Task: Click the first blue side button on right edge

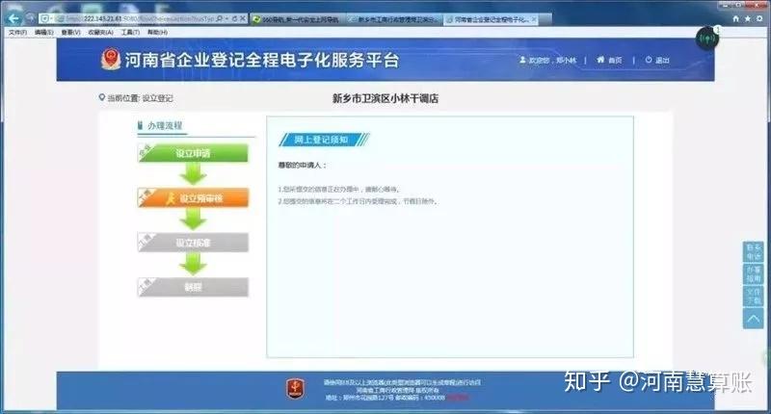Action: coord(753,252)
